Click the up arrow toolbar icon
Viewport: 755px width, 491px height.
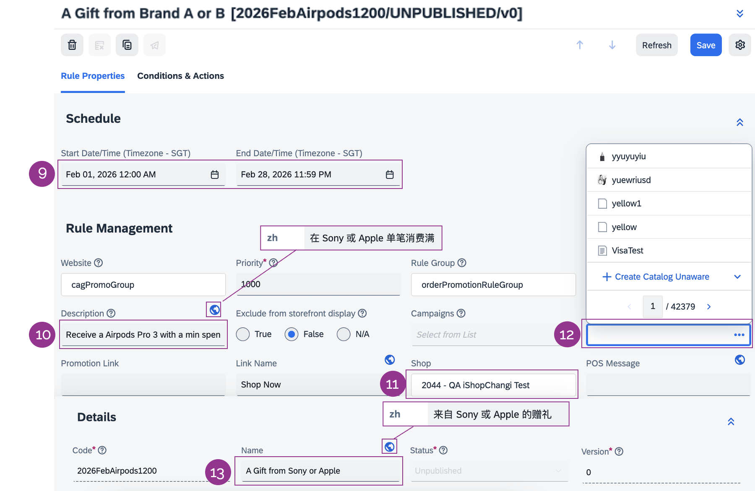click(580, 45)
